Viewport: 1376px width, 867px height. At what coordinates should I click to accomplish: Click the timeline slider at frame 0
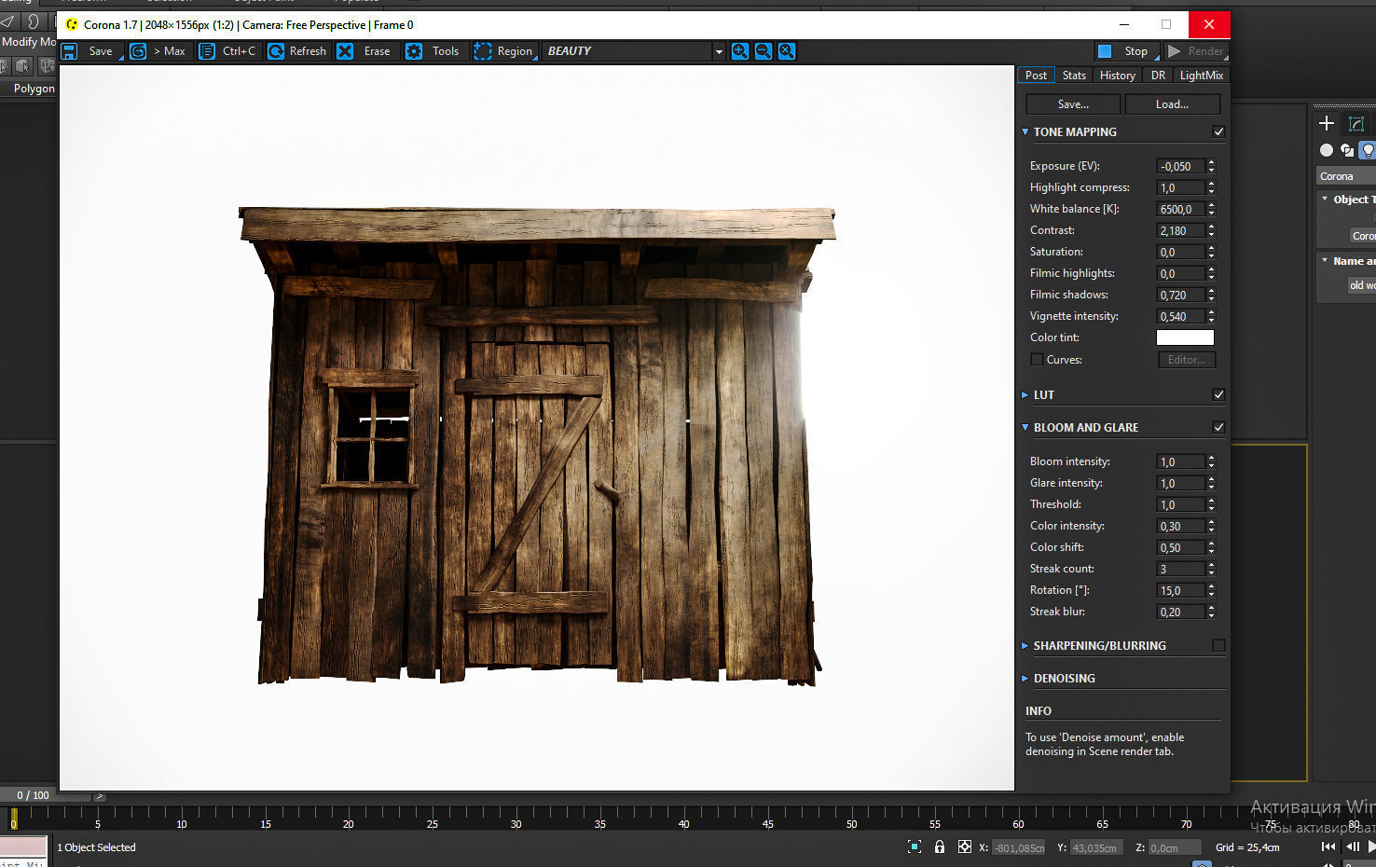pyautogui.click(x=13, y=819)
